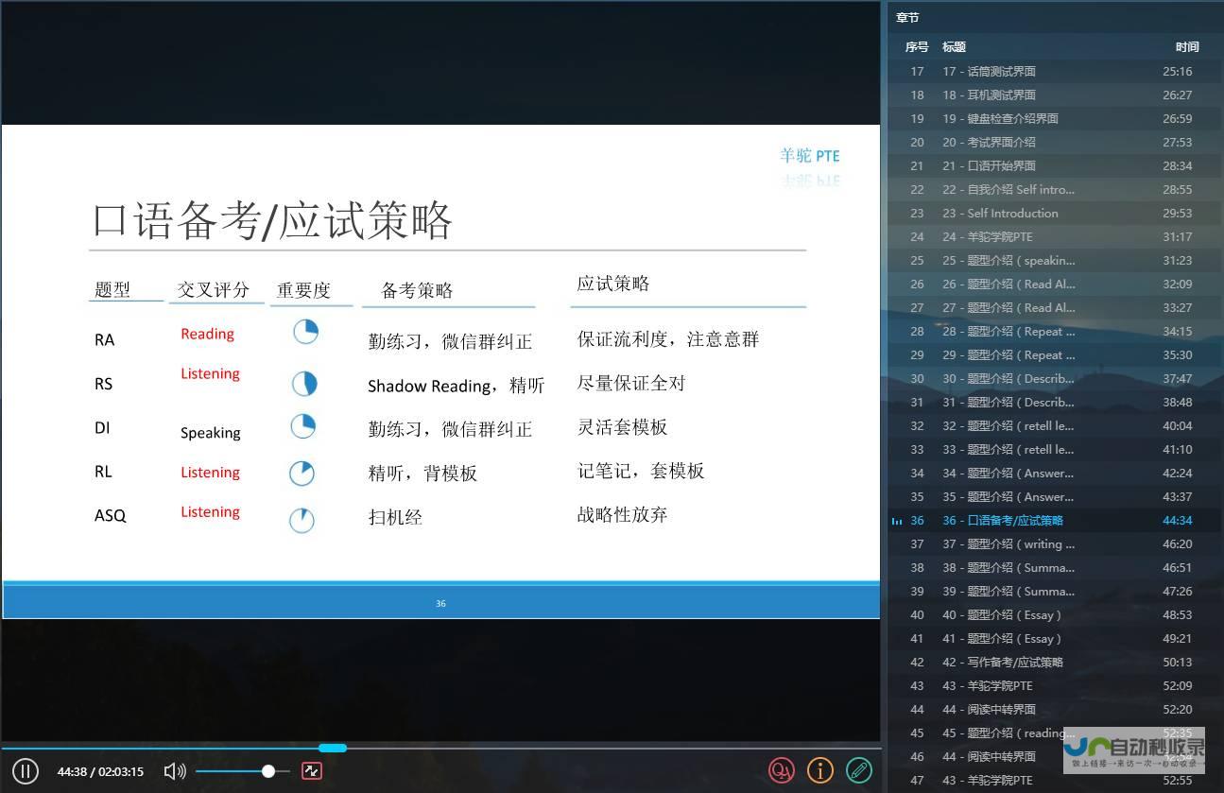
Task: Open chapter 22 - 自我介绍 Self intro
Action: pos(1054,189)
